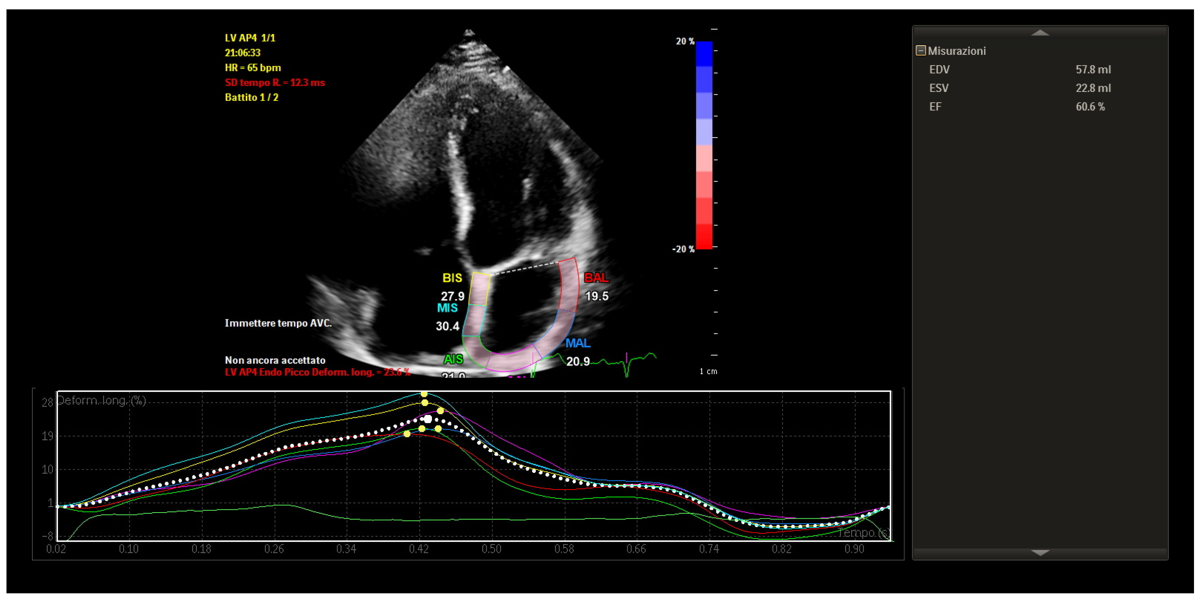Select the EF 60.6 % measurement
This screenshot has height=598, width=1203.
tap(1090, 107)
